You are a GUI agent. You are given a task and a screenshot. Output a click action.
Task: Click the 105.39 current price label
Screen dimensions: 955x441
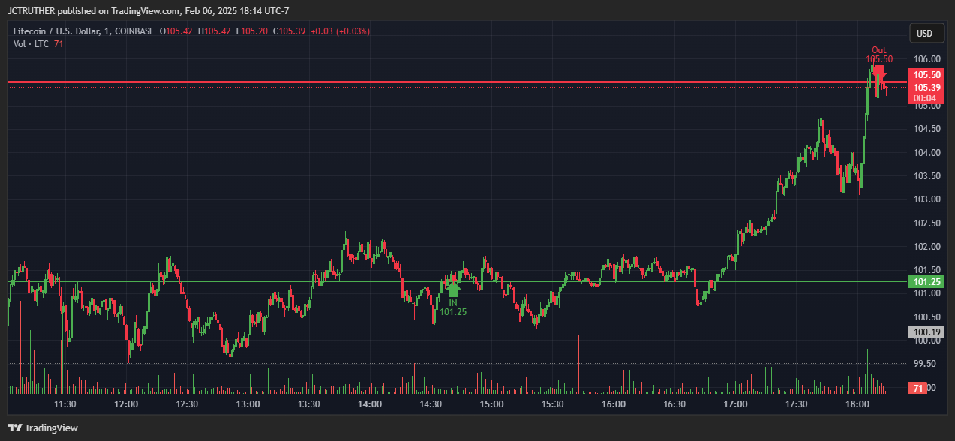pyautogui.click(x=926, y=87)
